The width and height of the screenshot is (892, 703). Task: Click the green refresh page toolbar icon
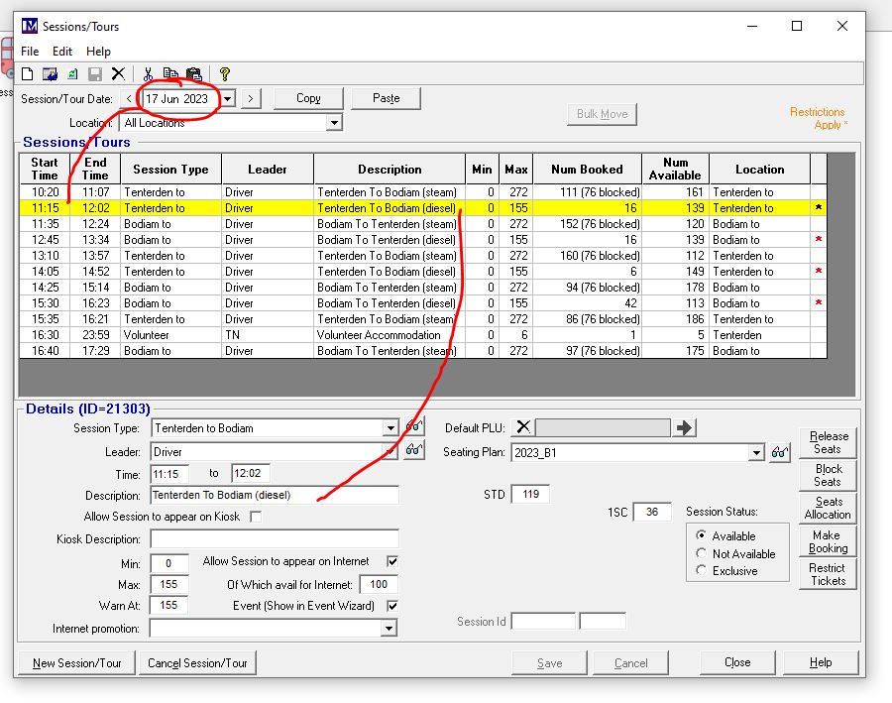[x=72, y=74]
